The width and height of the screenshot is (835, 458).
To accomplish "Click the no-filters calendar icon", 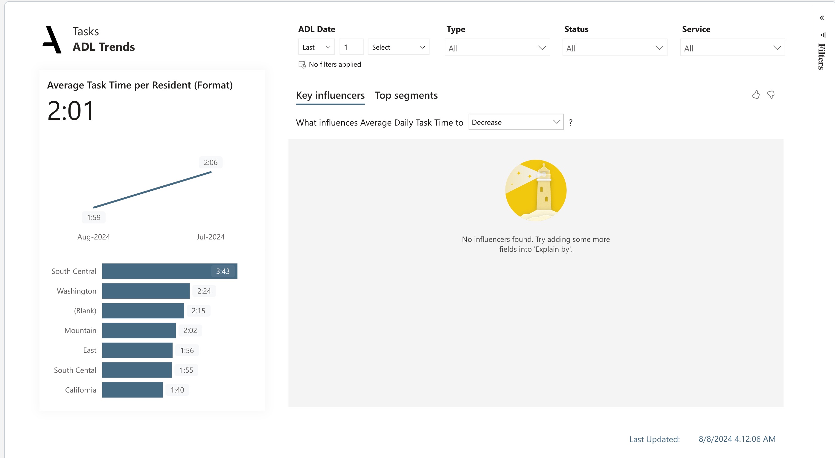I will pos(302,65).
